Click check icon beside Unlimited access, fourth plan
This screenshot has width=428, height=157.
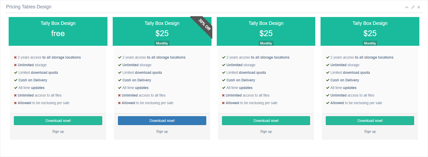(328, 96)
